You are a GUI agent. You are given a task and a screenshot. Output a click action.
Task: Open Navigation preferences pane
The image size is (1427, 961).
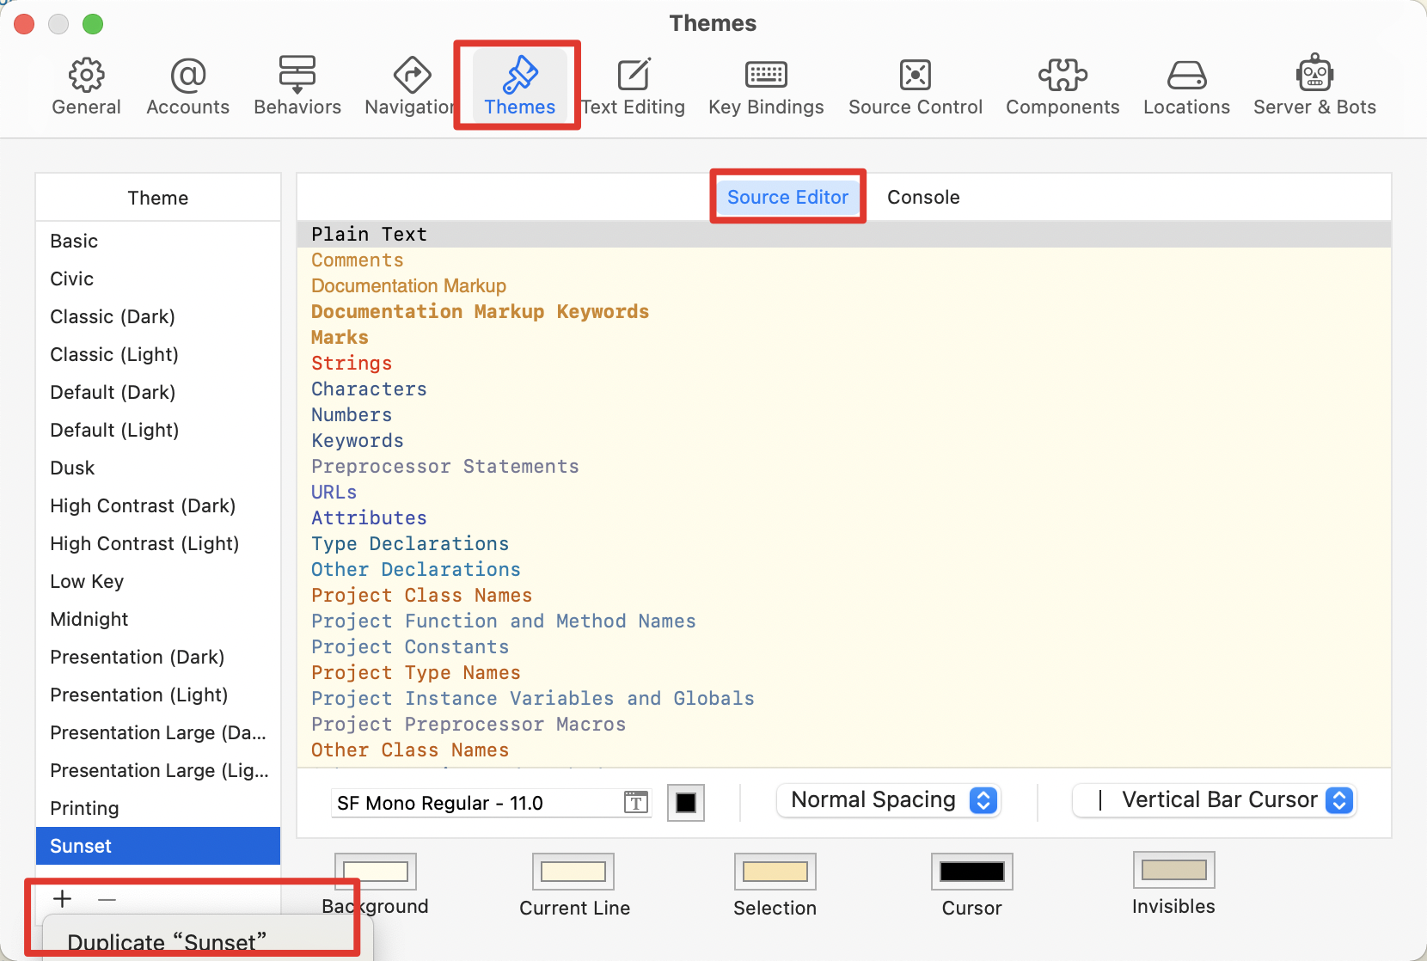tap(411, 86)
